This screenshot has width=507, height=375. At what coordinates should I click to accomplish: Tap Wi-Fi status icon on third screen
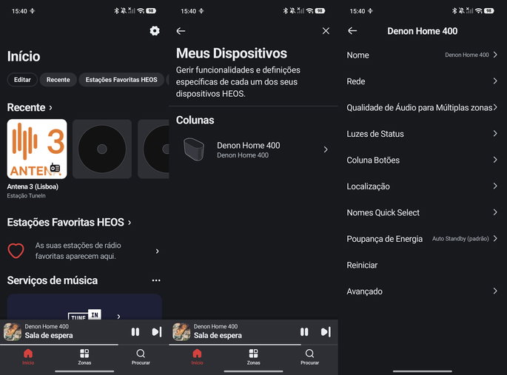(479, 11)
